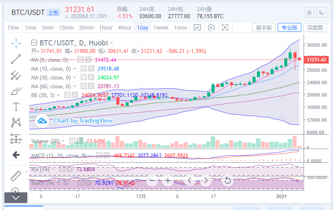Expand the RSI (14) dropdown arrow
The height and width of the screenshot is (210, 334).
click(x=53, y=169)
